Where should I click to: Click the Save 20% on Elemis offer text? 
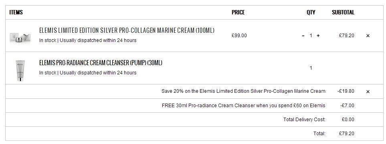click(x=243, y=91)
